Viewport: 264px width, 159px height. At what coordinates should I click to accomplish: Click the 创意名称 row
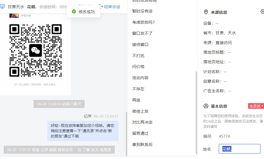point(215,81)
